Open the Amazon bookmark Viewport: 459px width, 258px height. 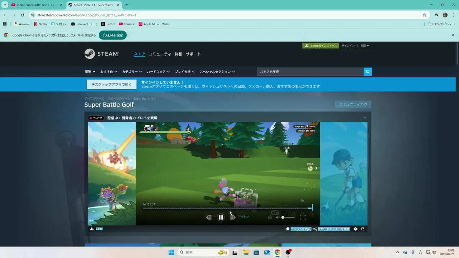click(x=22, y=24)
